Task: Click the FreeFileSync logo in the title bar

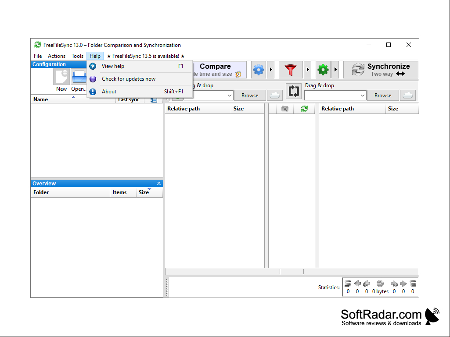Action: click(38, 45)
